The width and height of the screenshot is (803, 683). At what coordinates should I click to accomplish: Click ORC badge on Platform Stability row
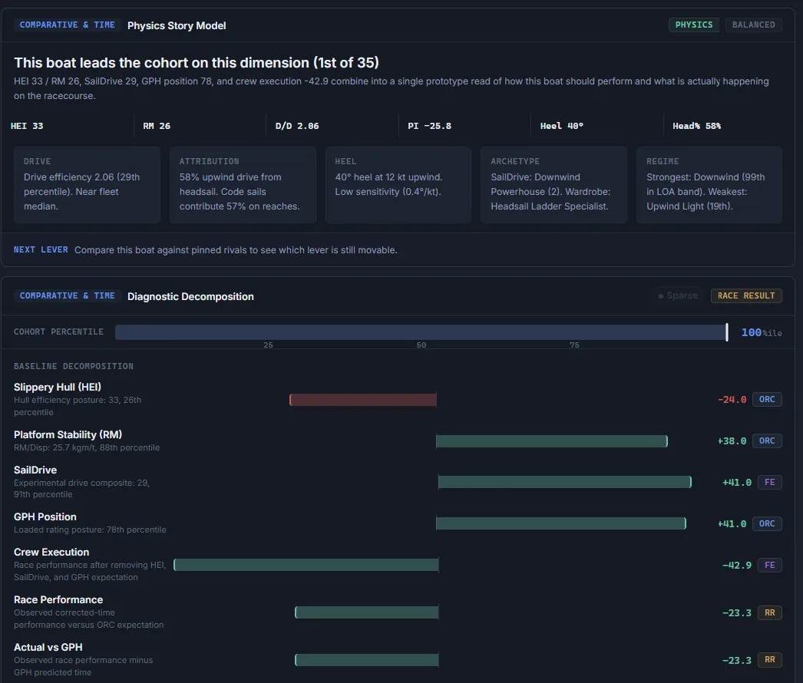tap(767, 440)
